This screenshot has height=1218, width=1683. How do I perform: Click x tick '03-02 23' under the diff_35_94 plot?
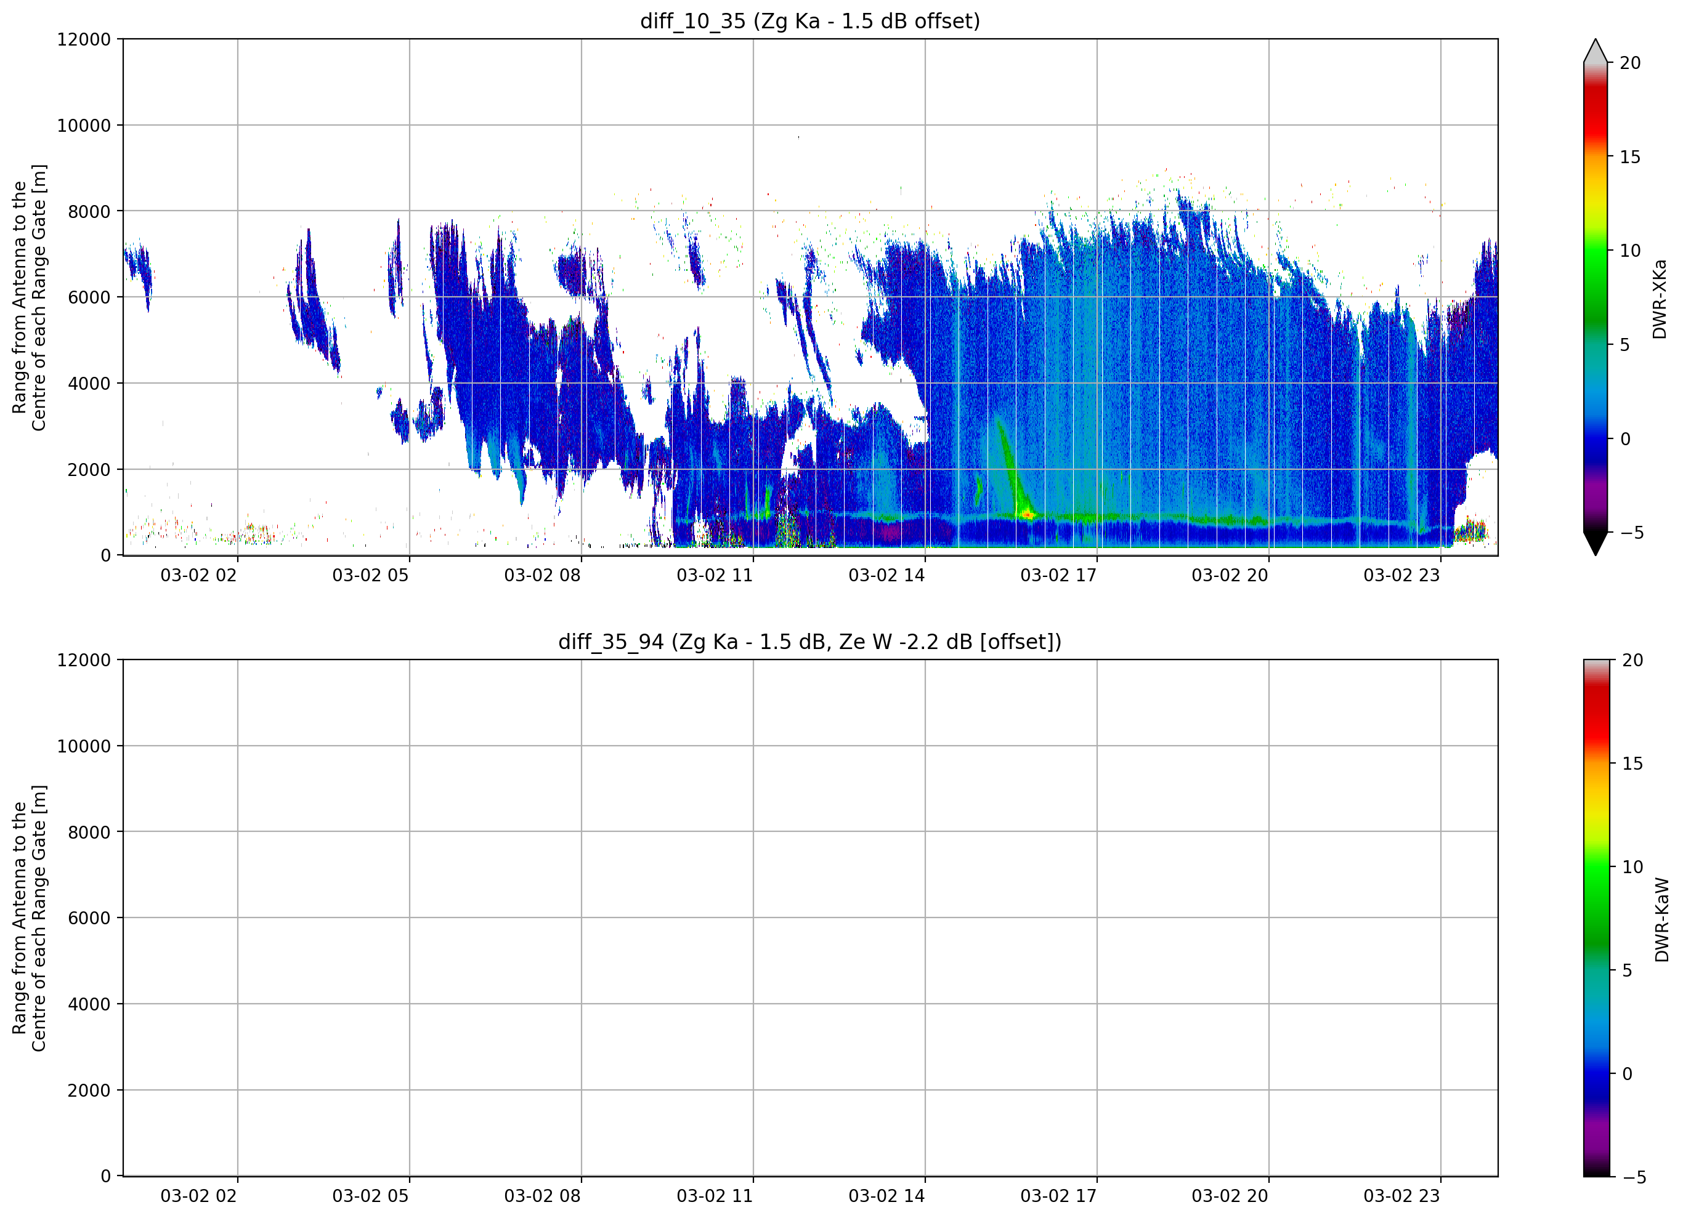point(1401,1196)
